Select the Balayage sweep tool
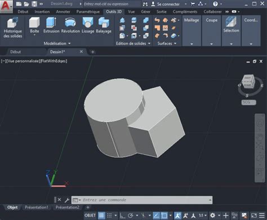Screen dimensions: 267x220 point(104,25)
